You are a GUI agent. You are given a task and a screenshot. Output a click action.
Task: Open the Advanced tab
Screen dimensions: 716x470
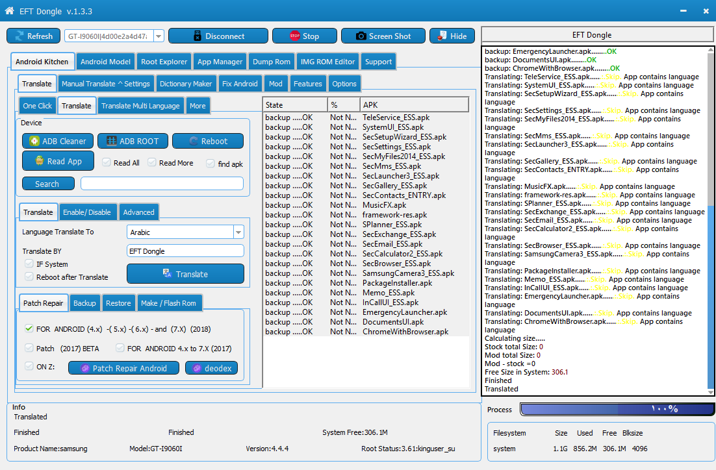(x=139, y=212)
